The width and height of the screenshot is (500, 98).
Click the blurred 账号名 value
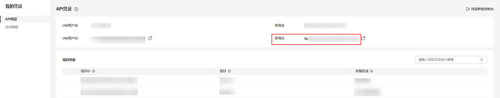pyautogui.click(x=326, y=26)
